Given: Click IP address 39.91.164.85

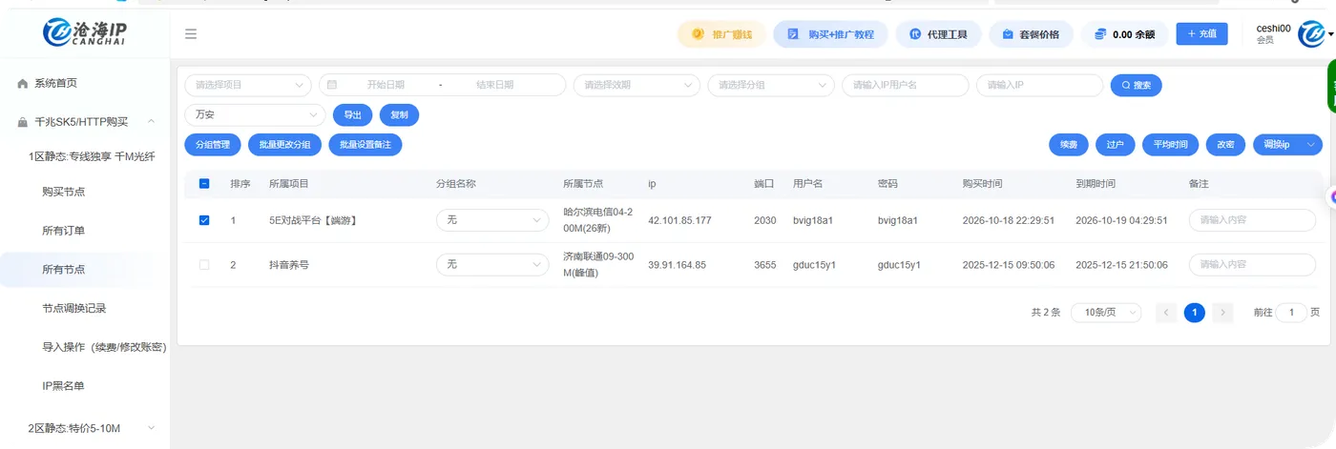Looking at the screenshot, I should [677, 264].
